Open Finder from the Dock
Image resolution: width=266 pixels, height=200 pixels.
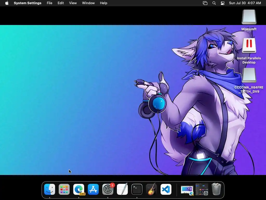[x=50, y=189]
